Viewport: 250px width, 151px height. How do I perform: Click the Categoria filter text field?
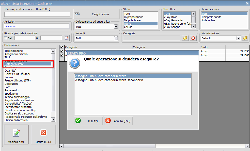pos(151,38)
